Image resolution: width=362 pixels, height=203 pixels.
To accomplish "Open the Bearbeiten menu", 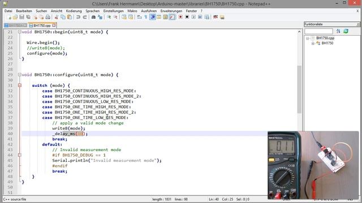I will pyautogui.click(x=24, y=11).
